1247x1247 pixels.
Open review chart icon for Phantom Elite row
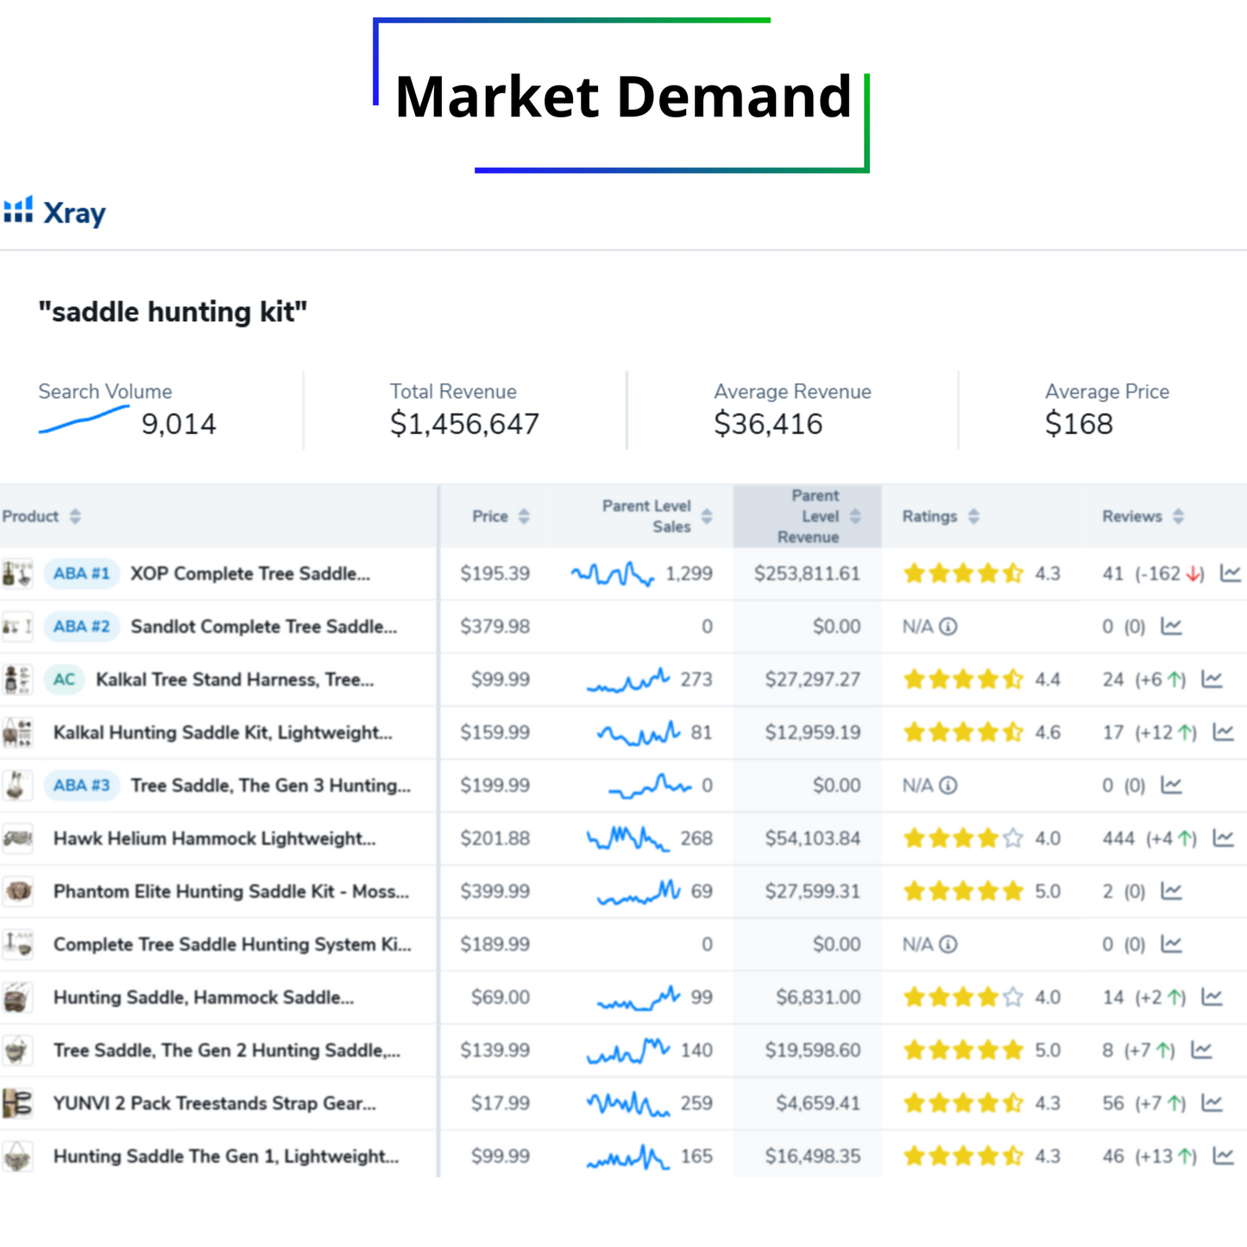pyautogui.click(x=1171, y=891)
